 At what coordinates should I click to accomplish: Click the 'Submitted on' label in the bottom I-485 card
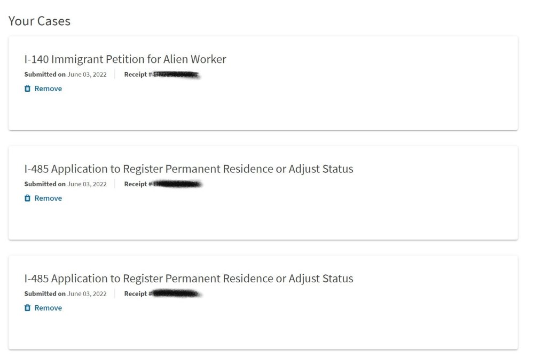(x=45, y=293)
